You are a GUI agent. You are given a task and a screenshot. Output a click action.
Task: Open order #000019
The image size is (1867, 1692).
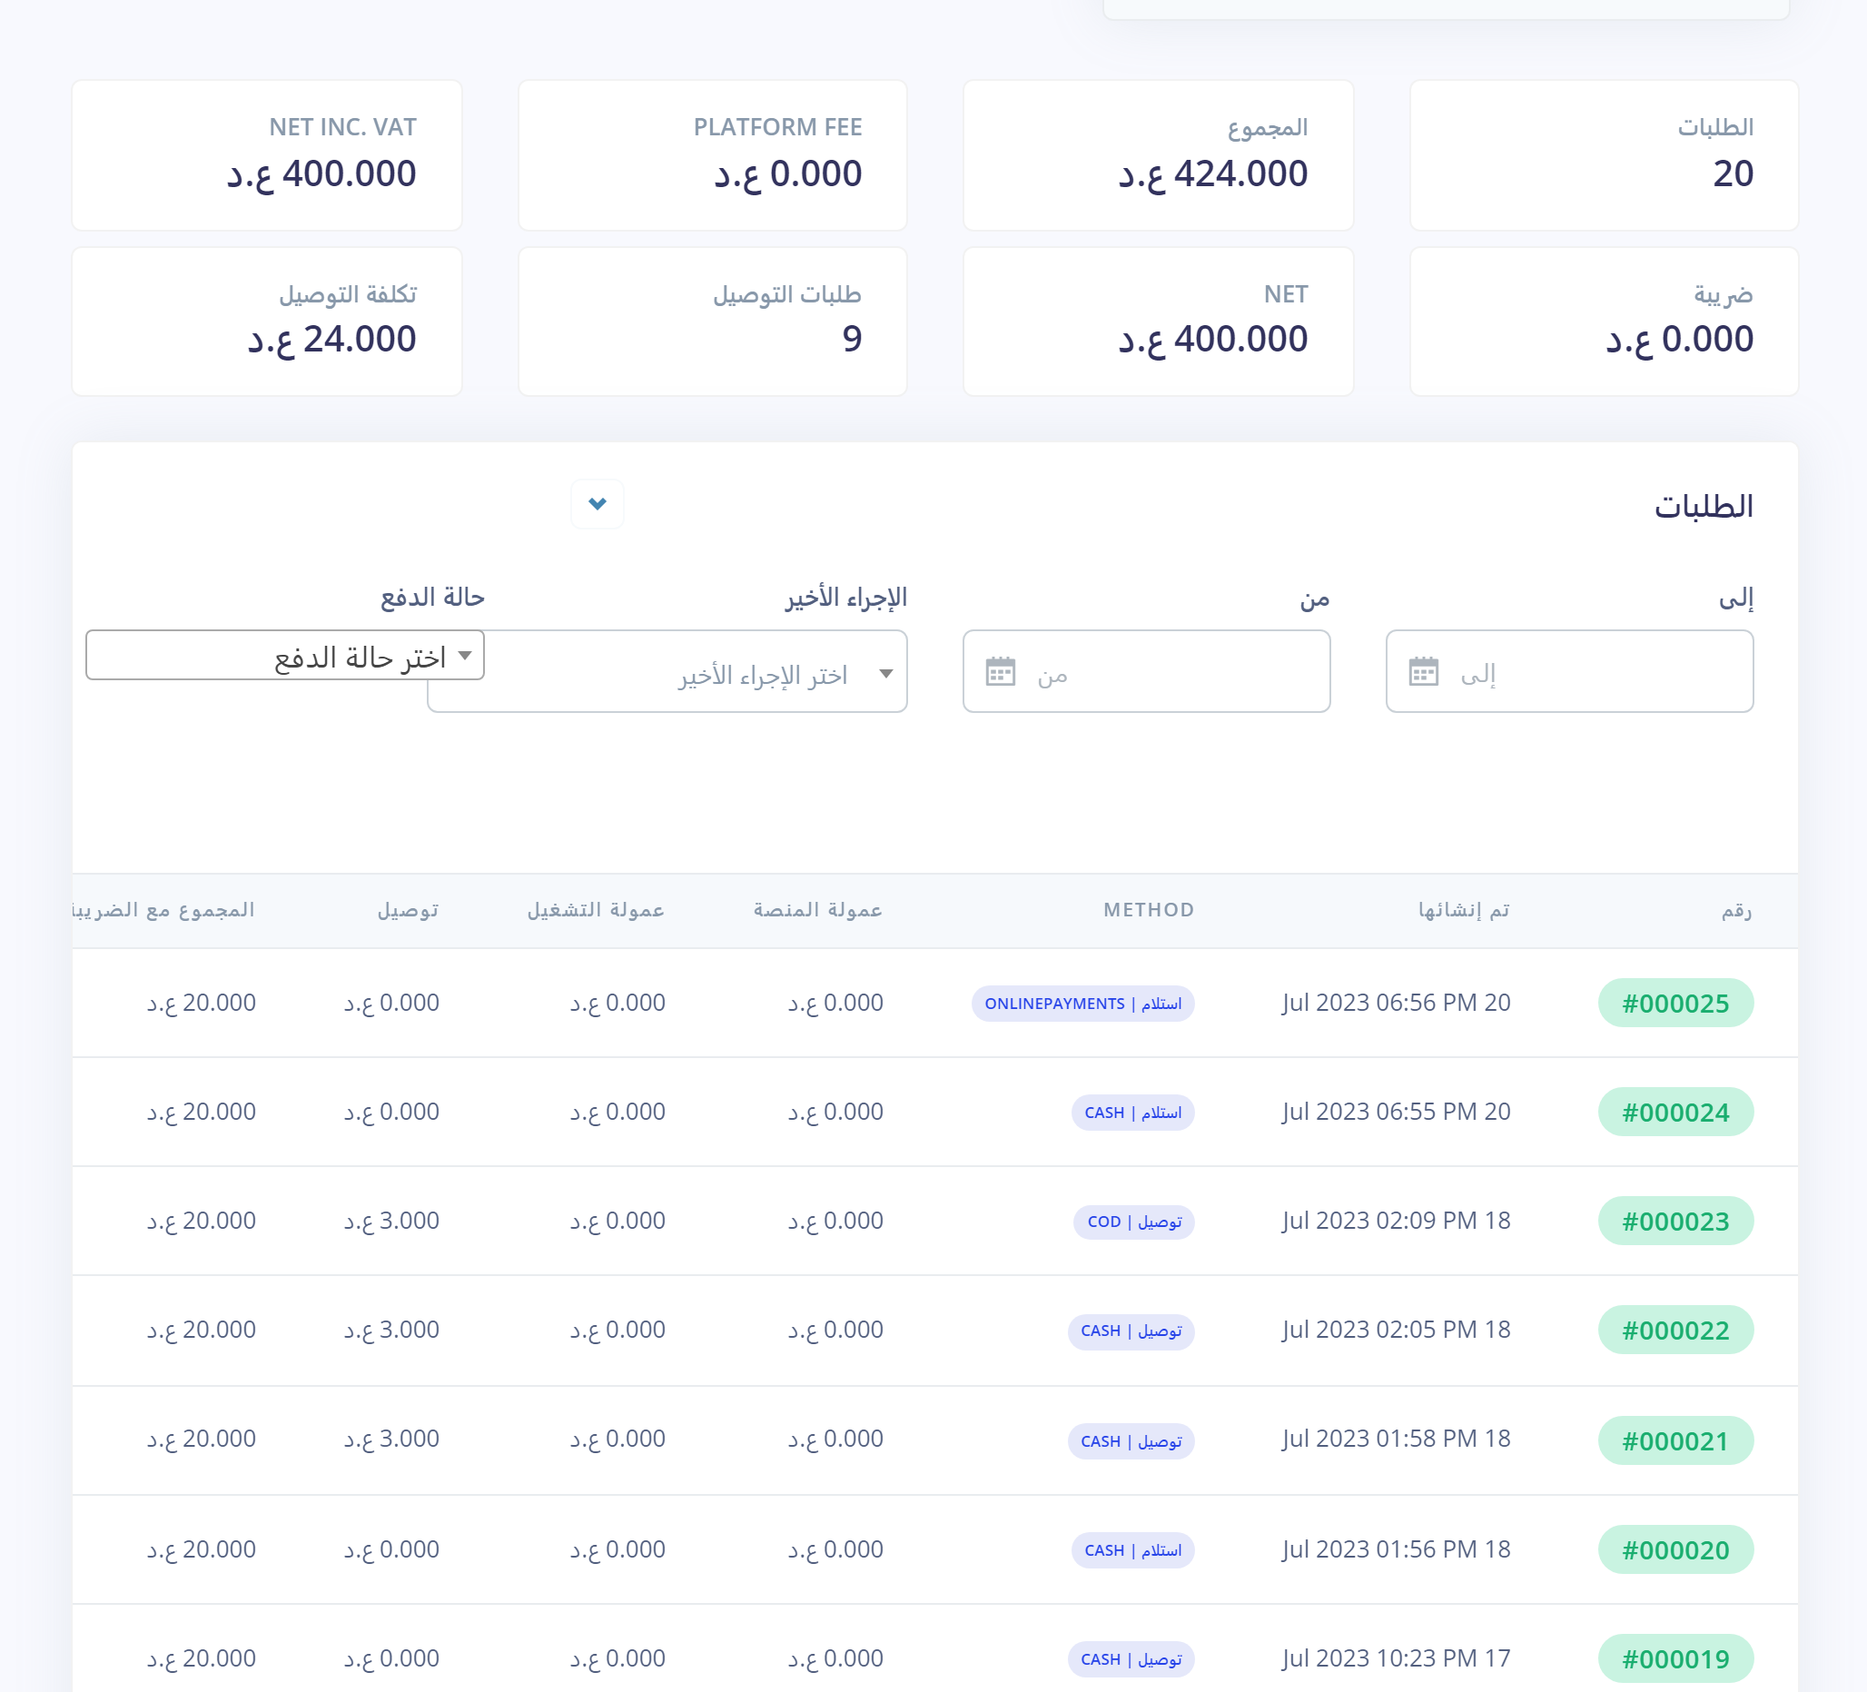point(1674,1658)
